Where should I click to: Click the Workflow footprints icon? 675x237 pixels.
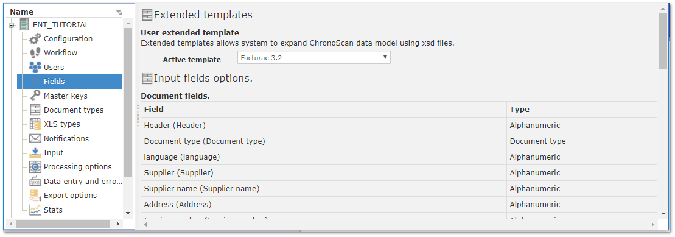35,53
